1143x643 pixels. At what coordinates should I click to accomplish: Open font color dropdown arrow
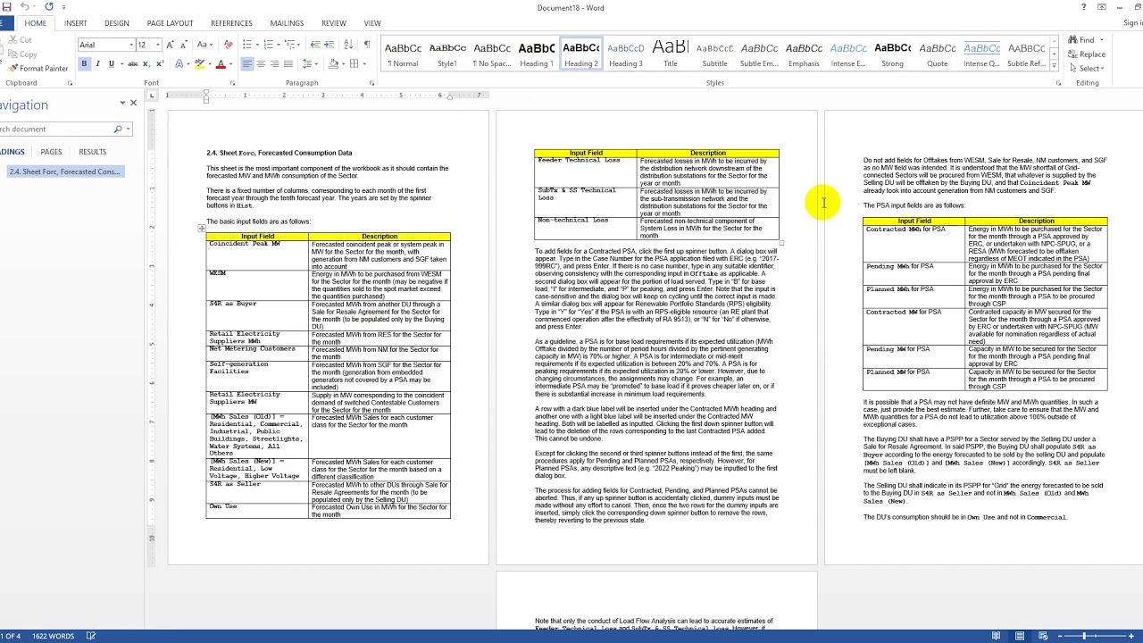tap(230, 63)
